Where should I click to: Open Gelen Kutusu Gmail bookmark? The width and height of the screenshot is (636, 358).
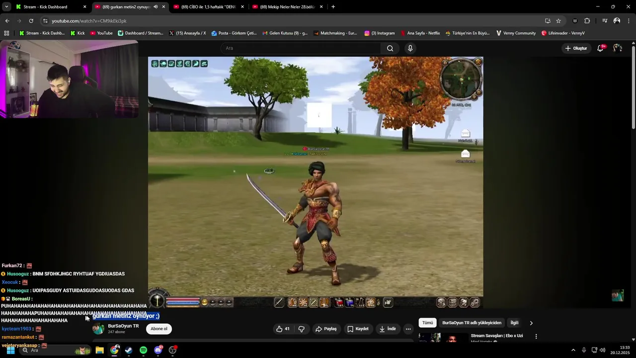[285, 33]
